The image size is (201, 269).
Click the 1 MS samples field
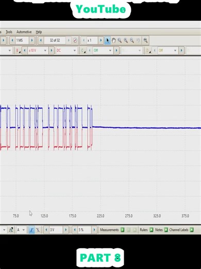22,40
